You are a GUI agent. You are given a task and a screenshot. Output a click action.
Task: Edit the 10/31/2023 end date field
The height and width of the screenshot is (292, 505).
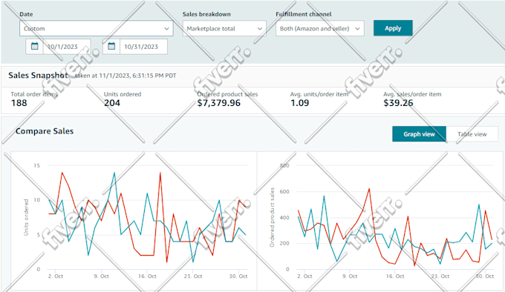tap(143, 47)
